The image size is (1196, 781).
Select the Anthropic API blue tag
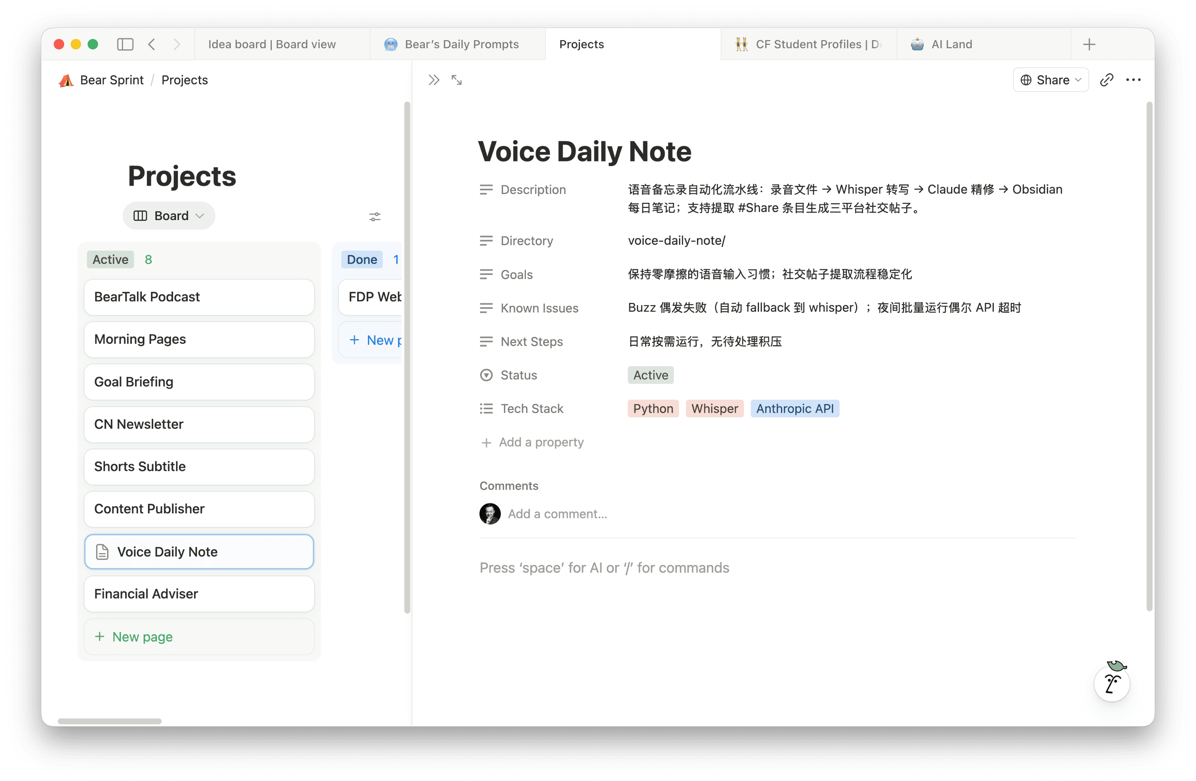(794, 409)
